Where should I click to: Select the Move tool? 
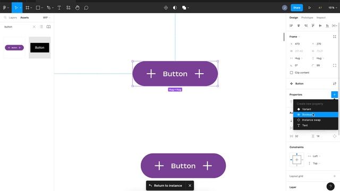[x=16, y=7]
